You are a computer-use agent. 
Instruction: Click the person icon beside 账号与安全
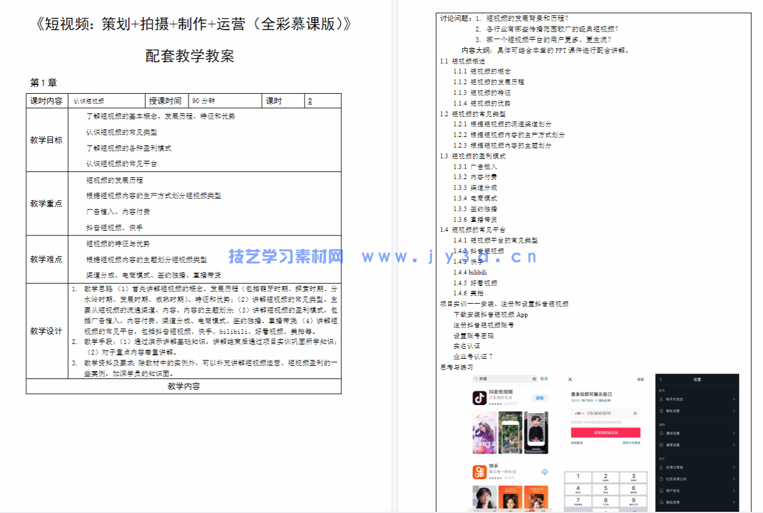660,399
